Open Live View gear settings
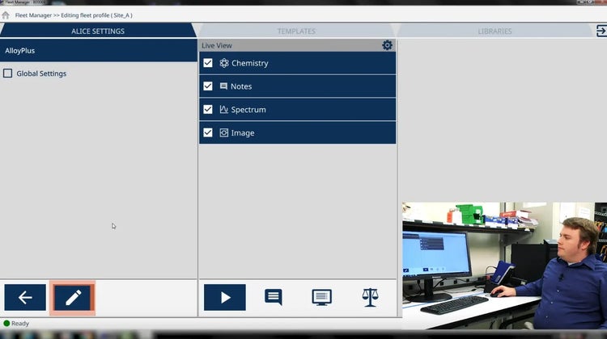Viewport: 607px width, 339px height. tap(387, 46)
